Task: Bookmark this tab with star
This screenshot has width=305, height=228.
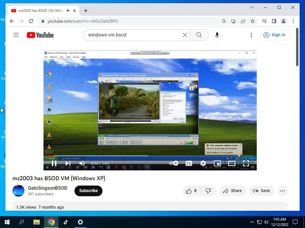Action: [253, 21]
